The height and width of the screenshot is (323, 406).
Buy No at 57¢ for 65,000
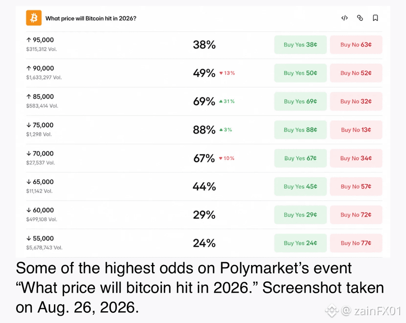pos(356,187)
